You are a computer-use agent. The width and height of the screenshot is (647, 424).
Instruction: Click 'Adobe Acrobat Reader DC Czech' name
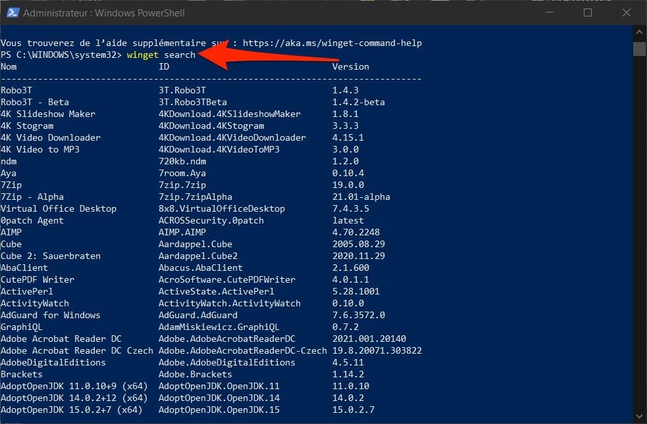coord(77,350)
